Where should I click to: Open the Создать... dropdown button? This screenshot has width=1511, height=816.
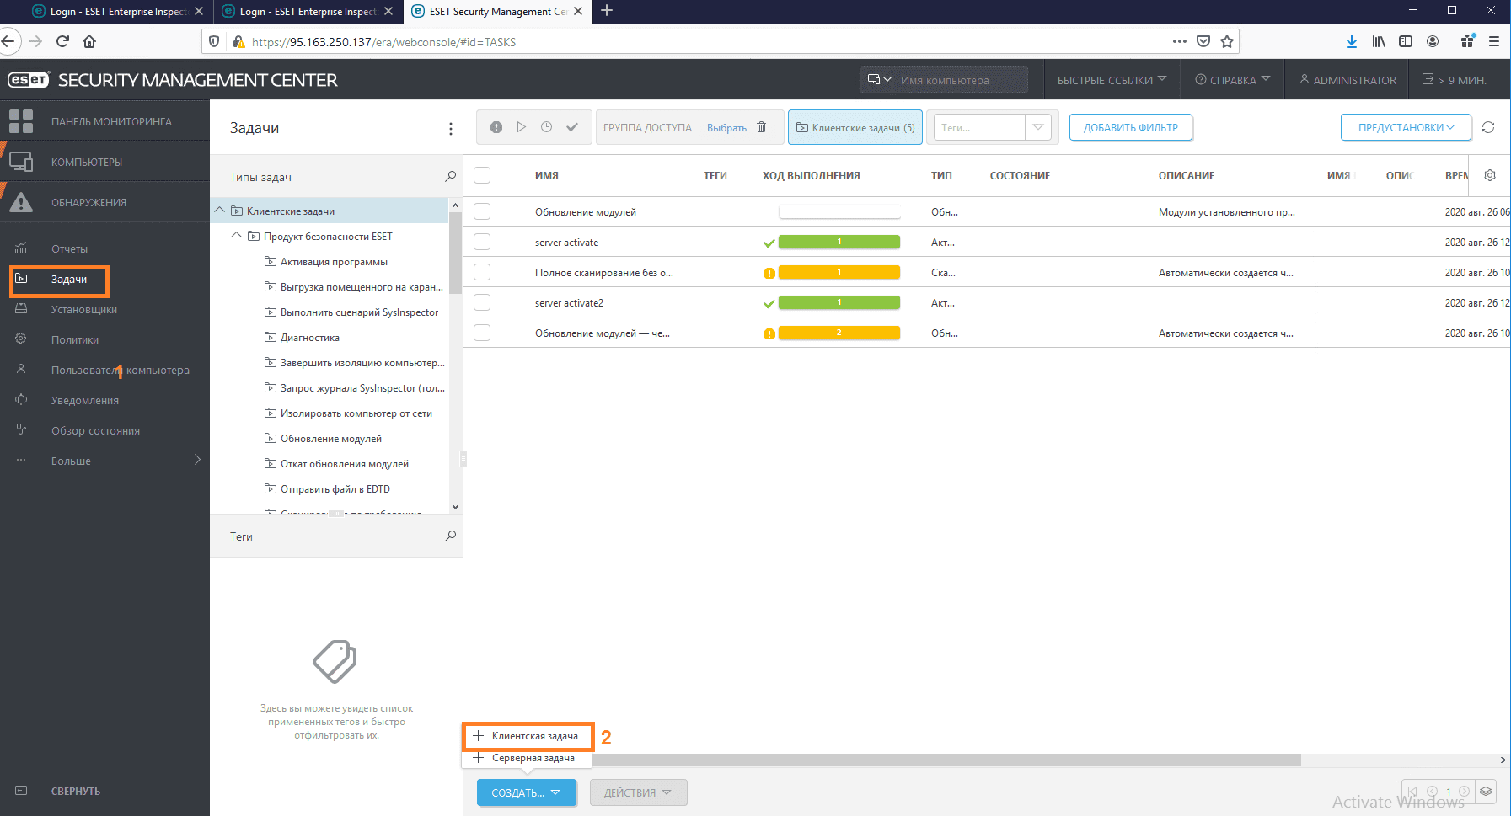point(527,792)
